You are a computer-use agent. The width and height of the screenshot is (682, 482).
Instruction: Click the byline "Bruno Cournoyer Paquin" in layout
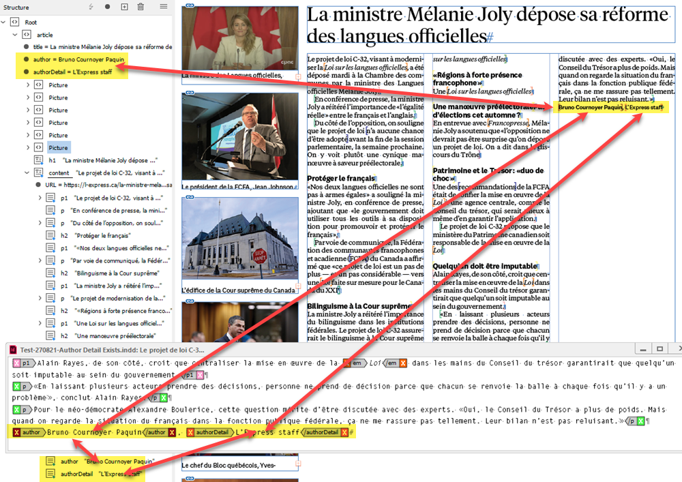(x=590, y=107)
